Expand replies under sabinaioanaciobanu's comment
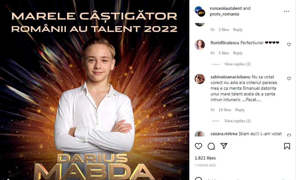This screenshot has width=296, height=180. coord(237,121)
